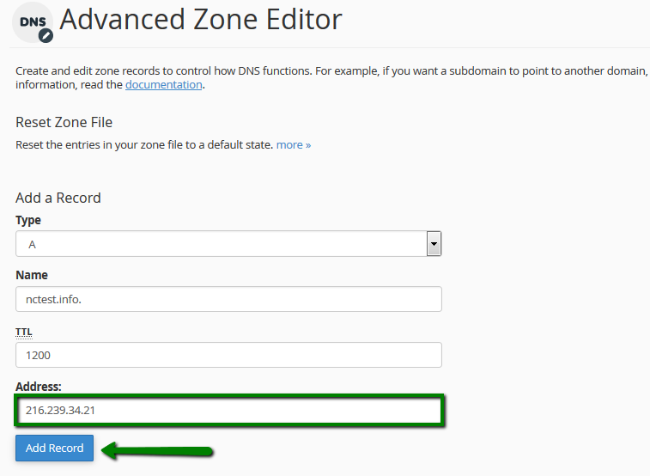Expand Reset Zone File via more » link
This screenshot has height=476, width=650.
(x=294, y=144)
